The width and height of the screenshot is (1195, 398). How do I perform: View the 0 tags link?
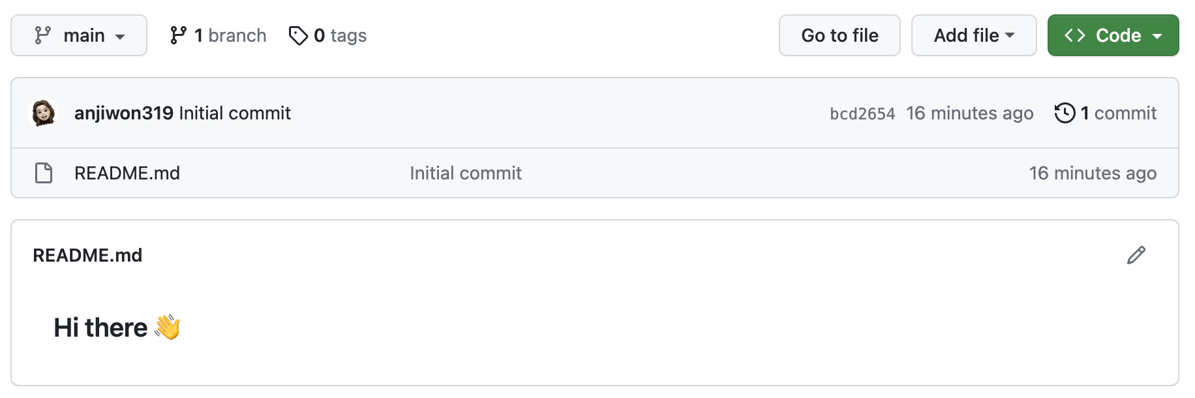click(x=327, y=35)
